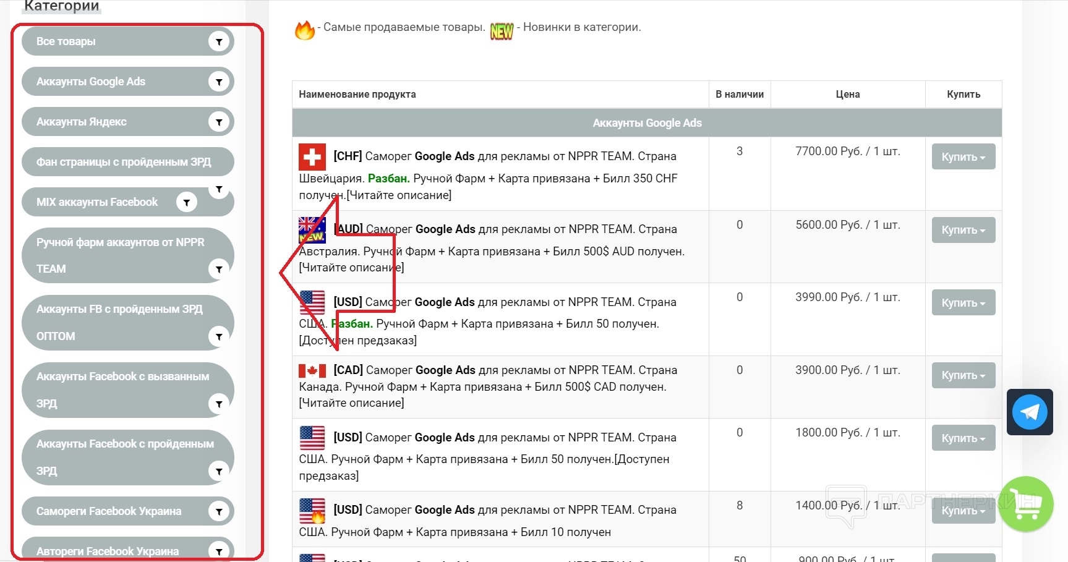The width and height of the screenshot is (1068, 562).
Task: Open the [CHF] Саморег Google Ads product link
Action: 505,156
